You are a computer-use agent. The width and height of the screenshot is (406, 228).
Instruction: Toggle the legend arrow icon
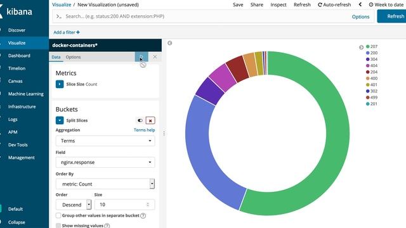(361, 47)
